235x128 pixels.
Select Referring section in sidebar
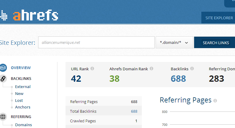pyautogui.click(x=21, y=117)
